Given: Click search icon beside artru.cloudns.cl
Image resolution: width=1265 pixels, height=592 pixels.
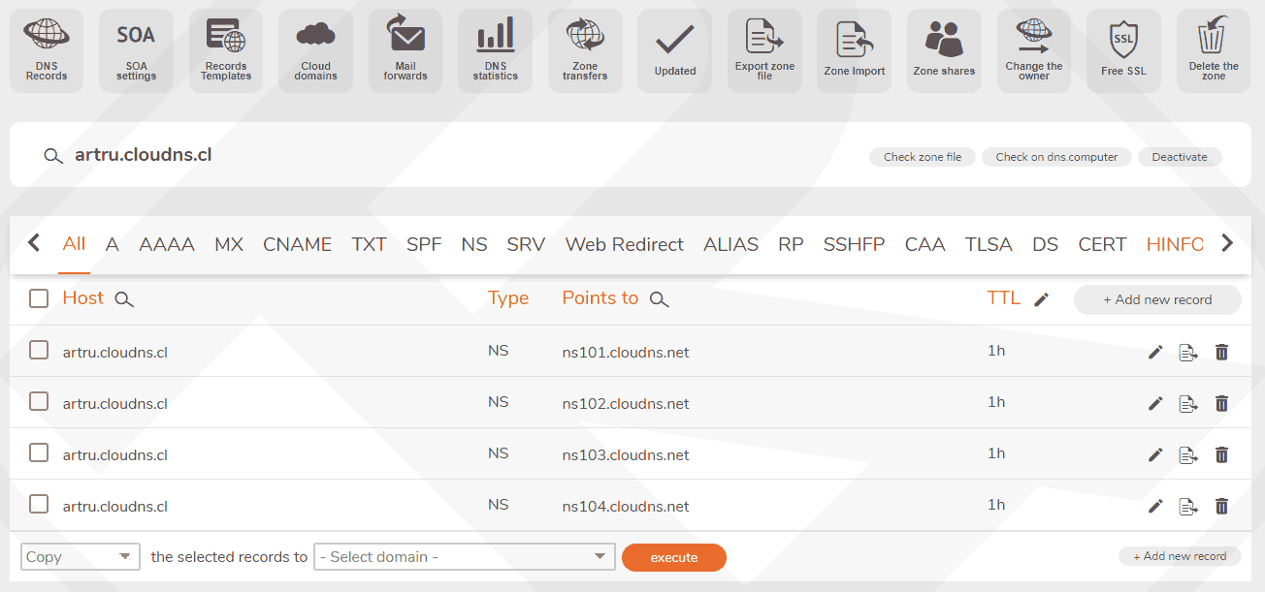Looking at the screenshot, I should point(53,156).
